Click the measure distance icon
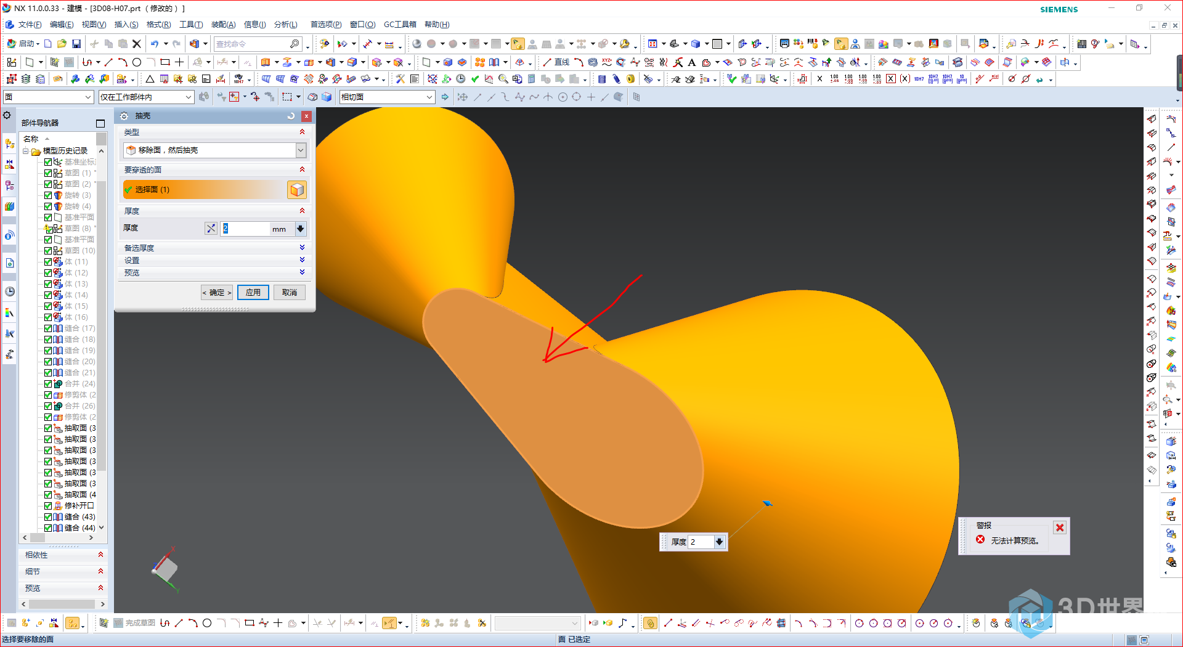Viewport: 1183px width, 647px height. pos(389,44)
